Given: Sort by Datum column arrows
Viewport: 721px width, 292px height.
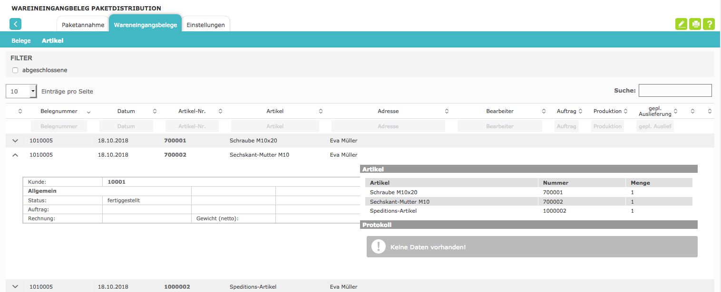Looking at the screenshot, I should tap(155, 111).
